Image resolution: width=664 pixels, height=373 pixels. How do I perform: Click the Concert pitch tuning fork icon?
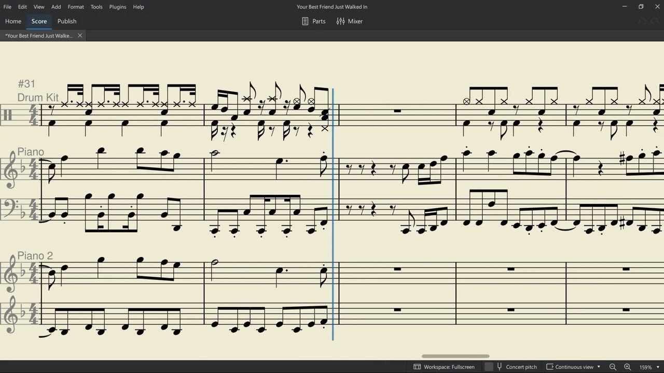pyautogui.click(x=500, y=367)
